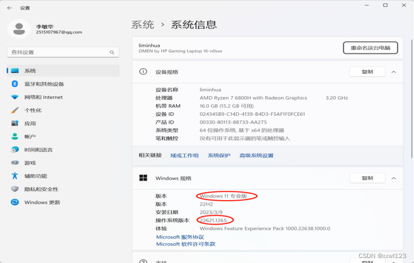The image size is (414, 263).
Task: Copy Windows specs with 复制 button
Action: [x=367, y=178]
